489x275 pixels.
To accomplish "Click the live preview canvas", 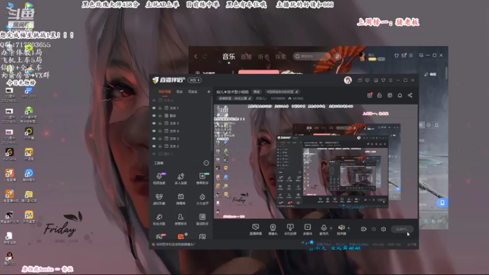I will (x=315, y=161).
